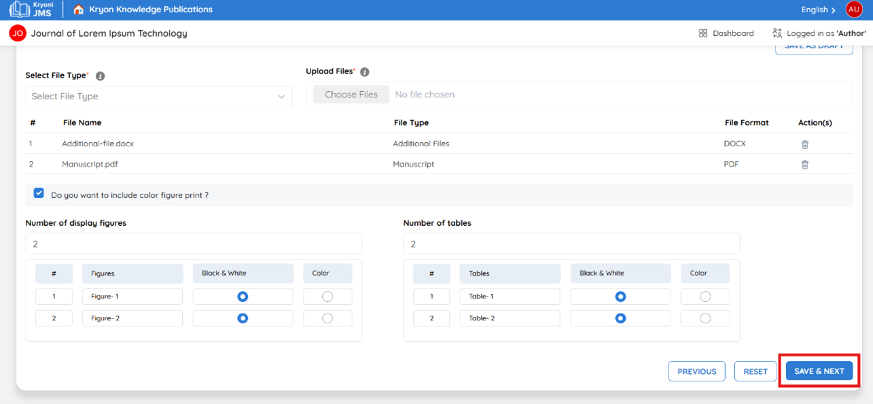Open the Select File Type dropdown

point(159,97)
